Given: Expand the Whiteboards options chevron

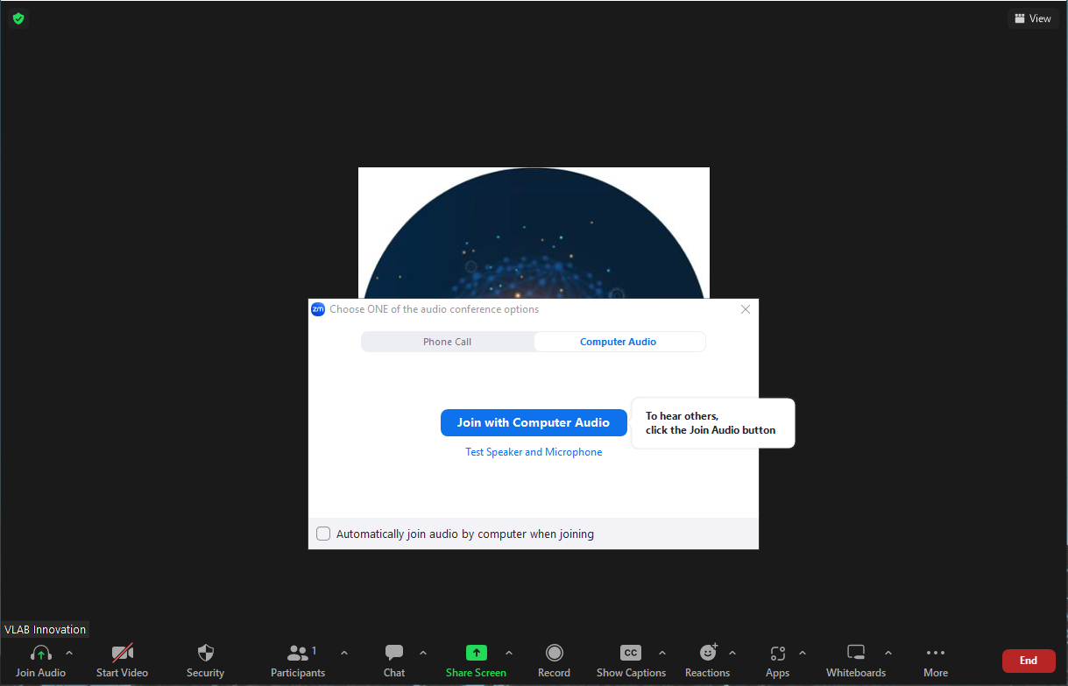Looking at the screenshot, I should (888, 653).
